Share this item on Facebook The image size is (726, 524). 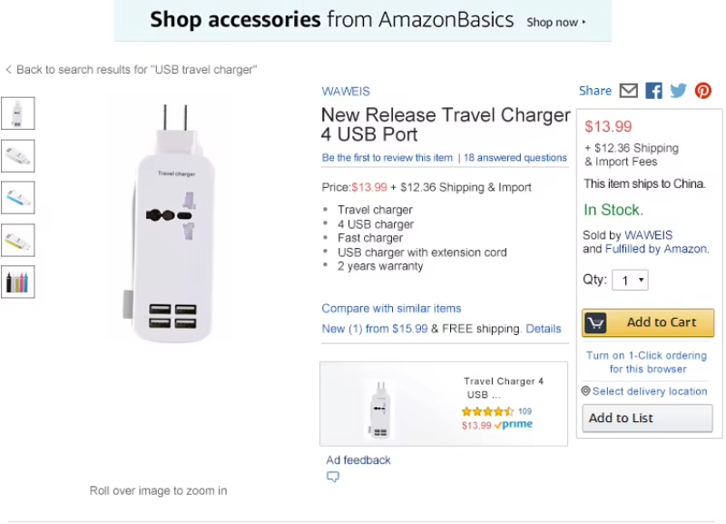tap(653, 91)
